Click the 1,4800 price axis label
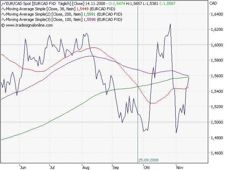Viewport: 227px width, 170px height. point(217,138)
